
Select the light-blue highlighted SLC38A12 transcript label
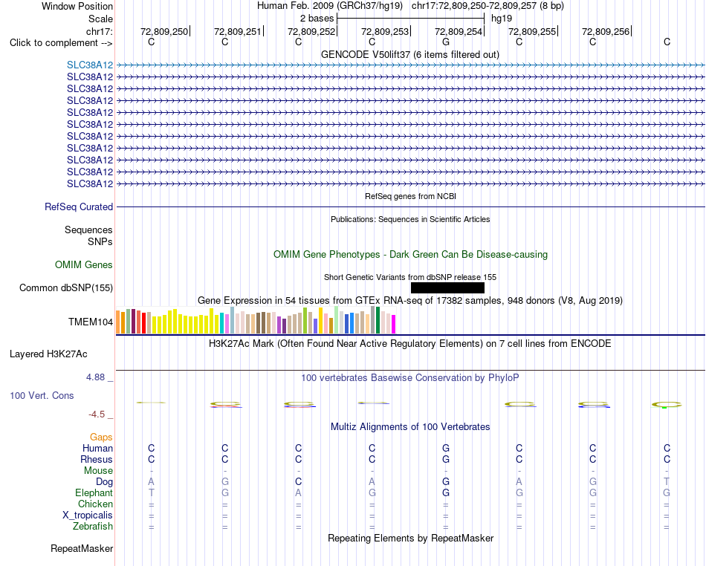[x=90, y=65]
